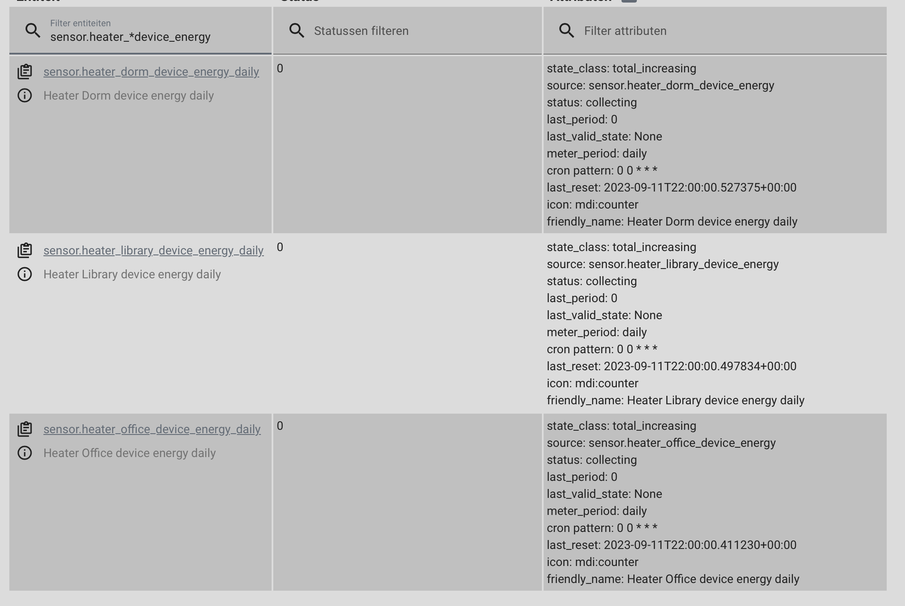Open info dialog for Heater Dorm device energy daily
Screen dimensions: 905x606
(x=25, y=95)
